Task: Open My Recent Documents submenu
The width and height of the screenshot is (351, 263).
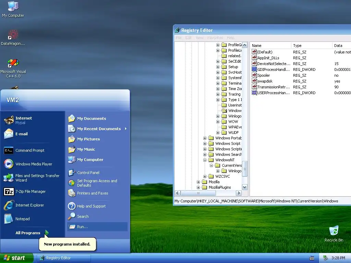Action: [97, 129]
